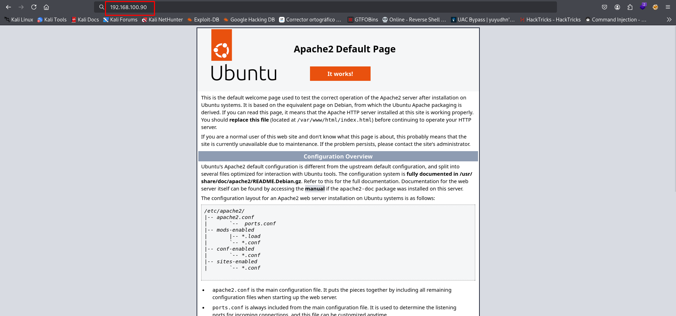The width and height of the screenshot is (676, 316).
Task: Click the 'ports.conf' line in config tree
Action: [260, 224]
